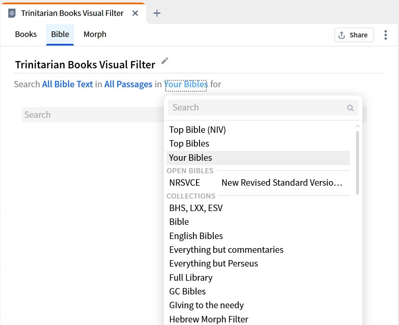Open the three-dot panel menu

click(x=386, y=35)
